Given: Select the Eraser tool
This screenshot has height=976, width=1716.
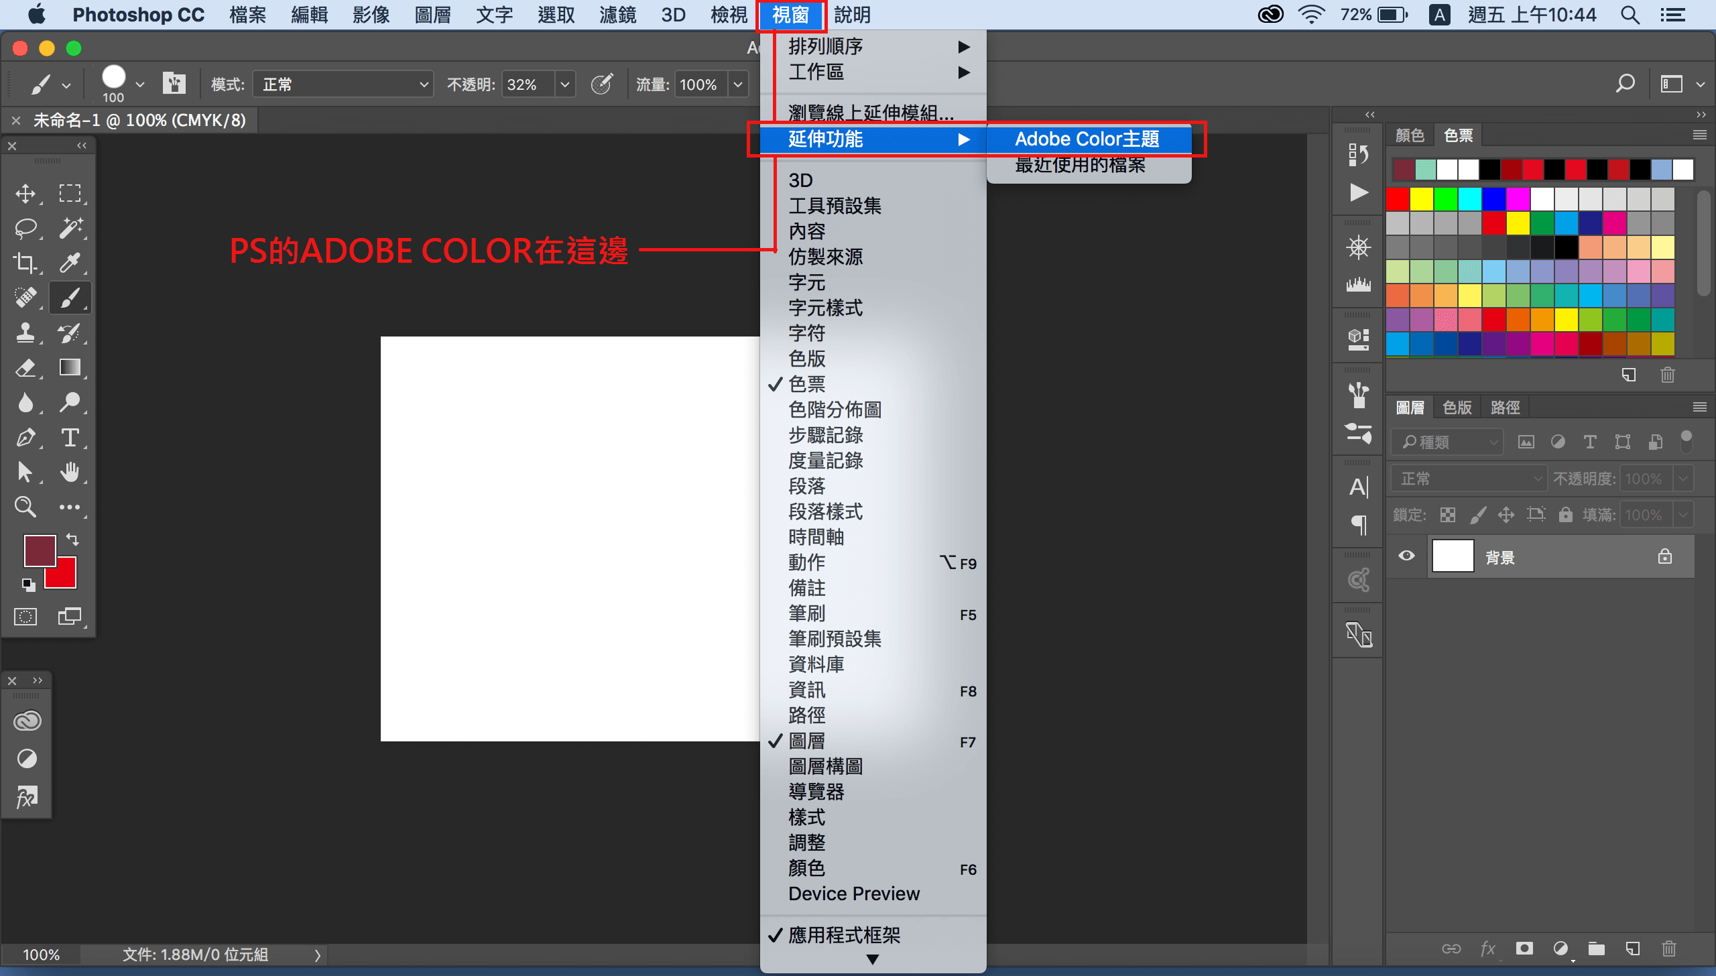Looking at the screenshot, I should point(25,367).
